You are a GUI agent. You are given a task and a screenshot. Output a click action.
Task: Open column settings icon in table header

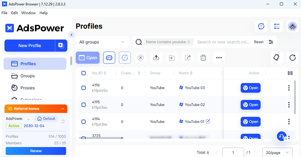[290, 73]
